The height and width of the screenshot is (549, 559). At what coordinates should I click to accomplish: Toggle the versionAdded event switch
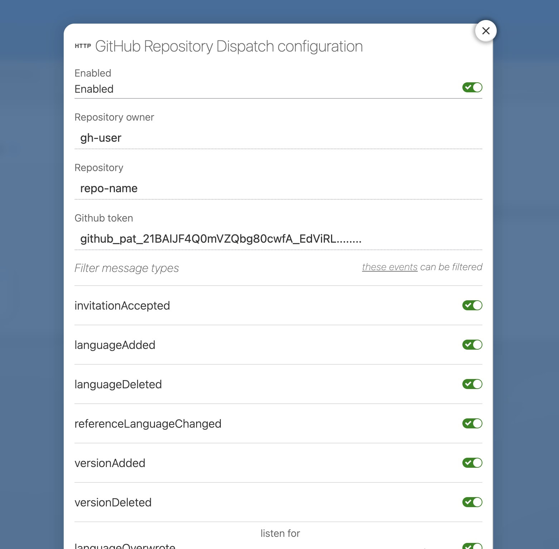click(472, 463)
